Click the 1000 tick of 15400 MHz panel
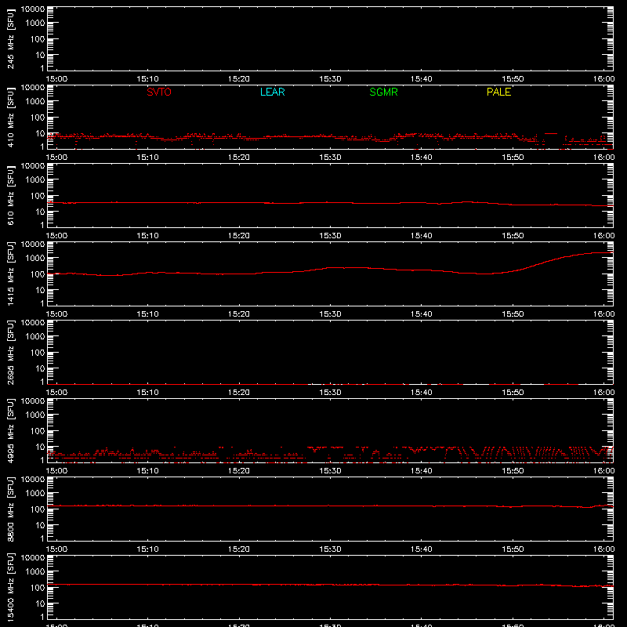This screenshot has height=627, width=627. click(35, 572)
